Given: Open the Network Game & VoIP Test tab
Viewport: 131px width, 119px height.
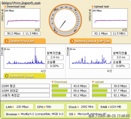Looking at the screenshot, I should click(91, 41).
